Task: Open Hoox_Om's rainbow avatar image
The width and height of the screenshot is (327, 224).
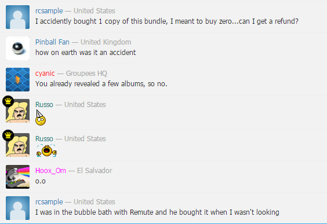Action: click(18, 177)
